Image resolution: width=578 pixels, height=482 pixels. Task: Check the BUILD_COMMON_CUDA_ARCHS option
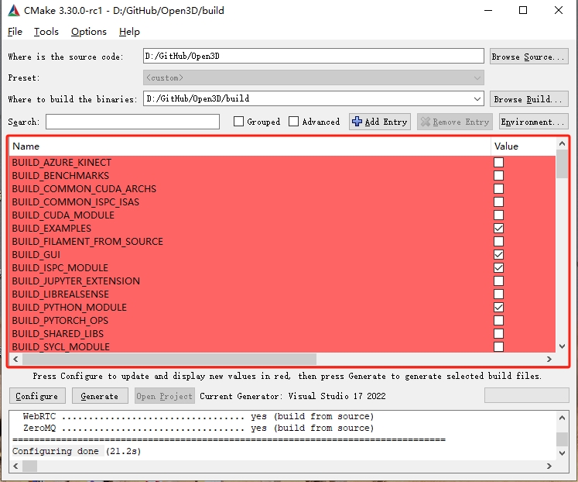pyautogui.click(x=498, y=188)
